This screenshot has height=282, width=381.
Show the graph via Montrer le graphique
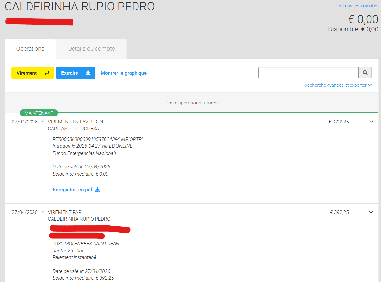(x=124, y=73)
